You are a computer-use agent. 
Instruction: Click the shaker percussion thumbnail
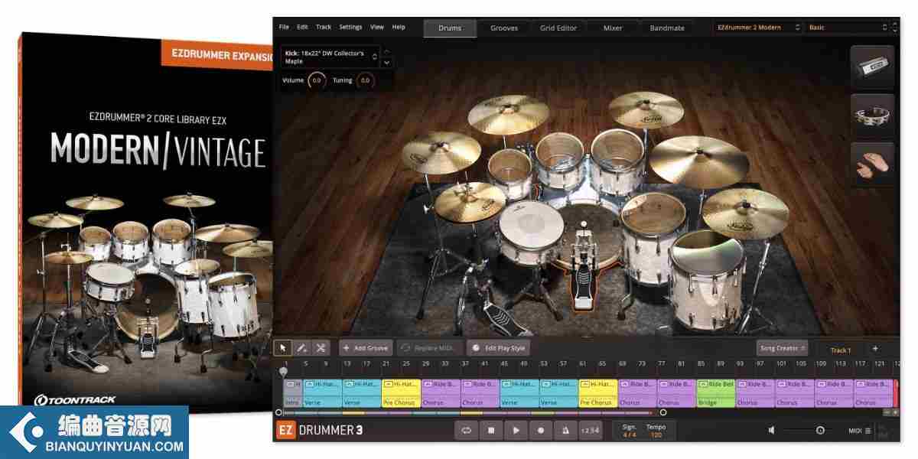(x=872, y=67)
